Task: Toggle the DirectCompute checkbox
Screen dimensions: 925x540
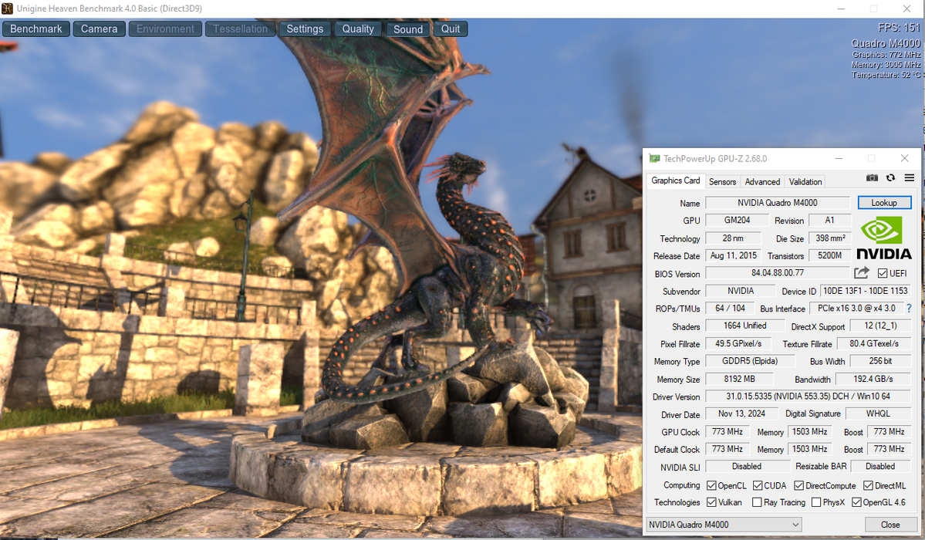Action: (x=798, y=486)
